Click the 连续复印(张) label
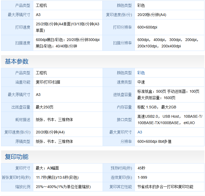This screenshot has height=196, width=205. (x=121, y=178)
